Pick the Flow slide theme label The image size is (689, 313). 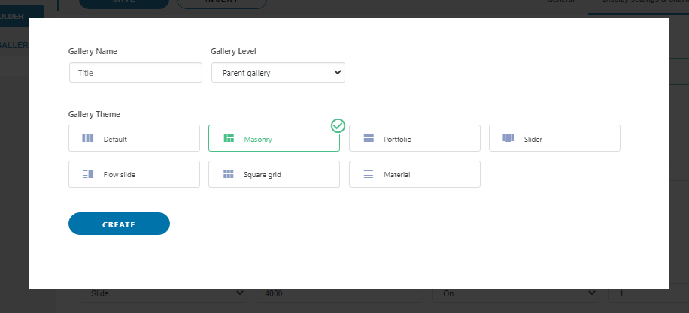[x=120, y=174]
